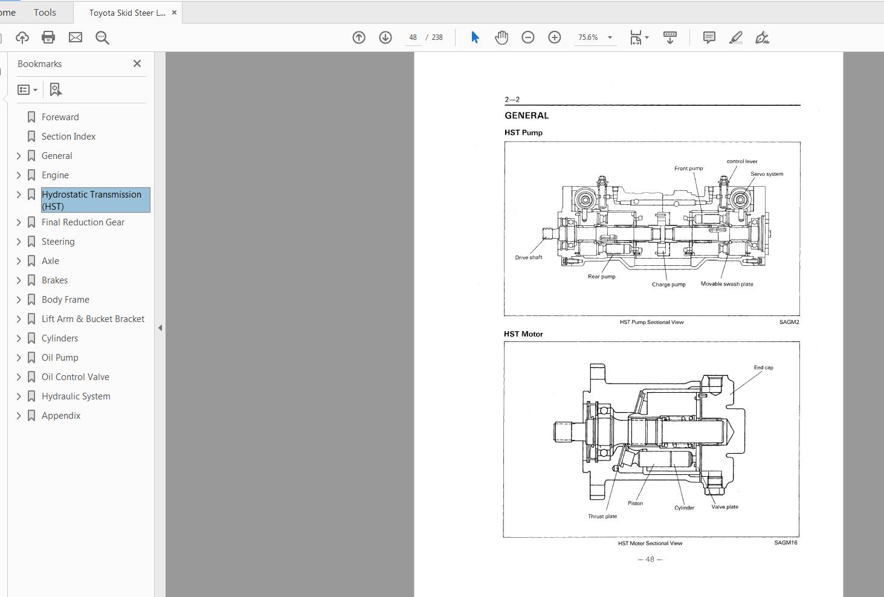Switch to the Tools tab
Viewport: 884px width, 597px height.
point(44,12)
